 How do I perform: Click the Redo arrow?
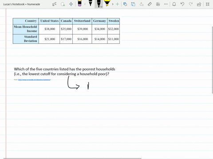click(x=191, y=4)
